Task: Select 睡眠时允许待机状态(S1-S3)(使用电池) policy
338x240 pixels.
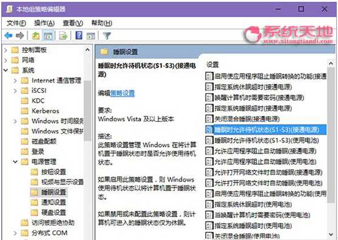Action: [266, 141]
